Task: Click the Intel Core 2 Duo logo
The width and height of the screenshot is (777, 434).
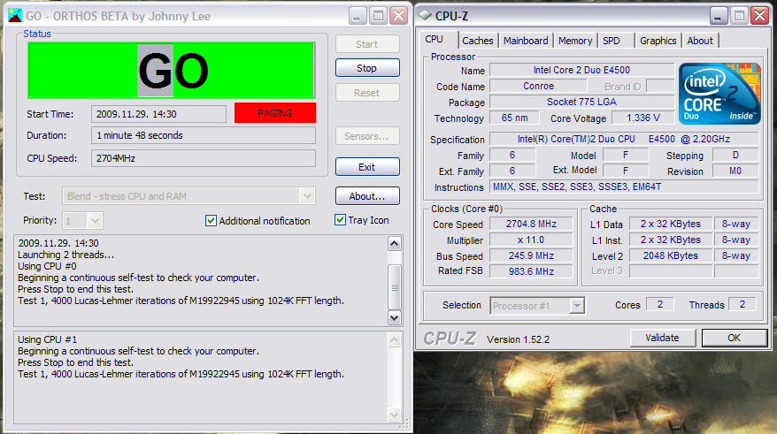Action: (719, 94)
